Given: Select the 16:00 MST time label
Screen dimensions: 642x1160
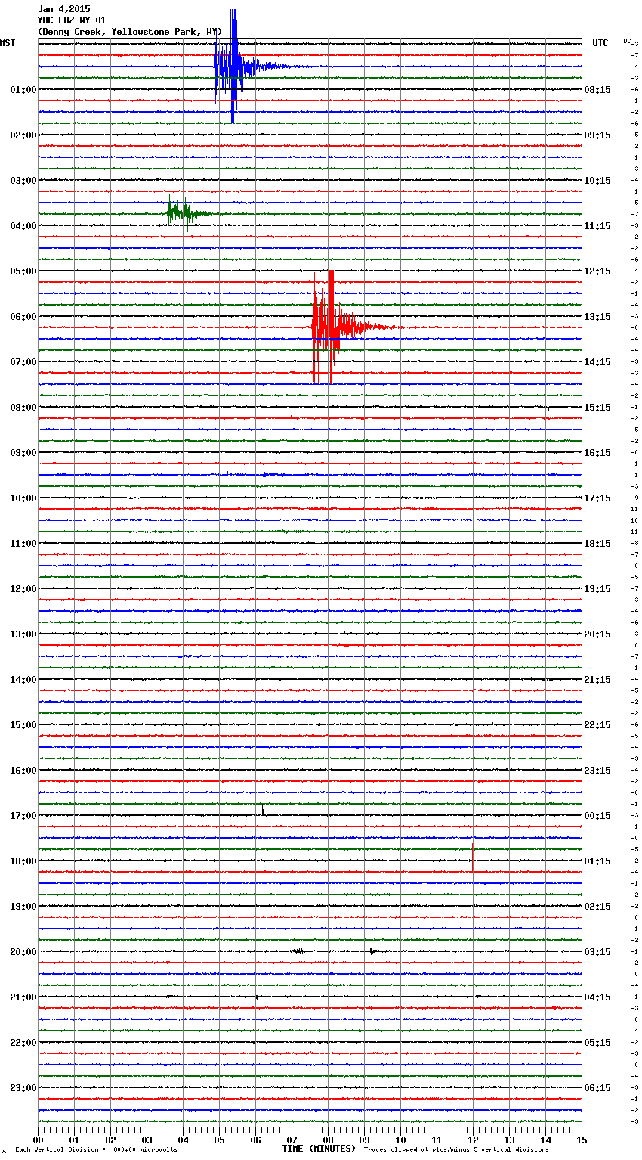Looking at the screenshot, I should pyautogui.click(x=23, y=771).
